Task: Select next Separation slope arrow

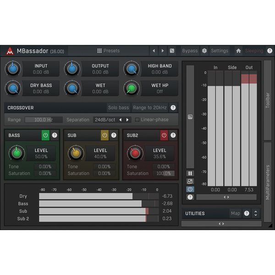Action: pyautogui.click(x=127, y=120)
